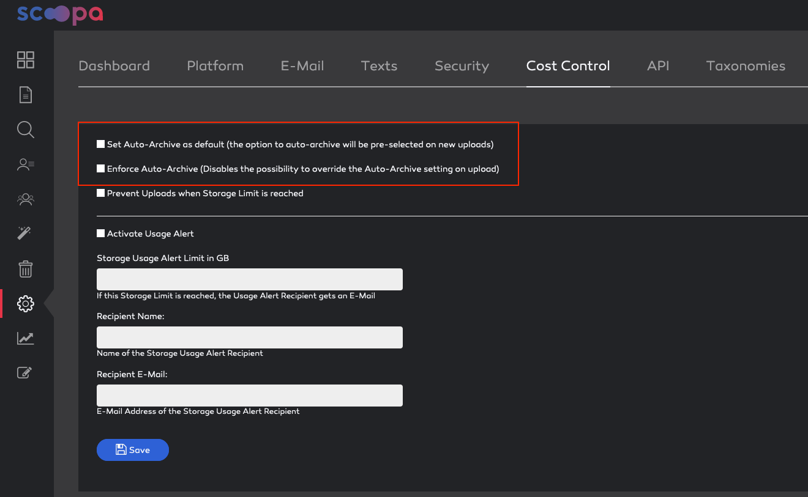Screen dimensions: 808x497
Task: Open the edit note icon in sidebar
Action: point(24,372)
